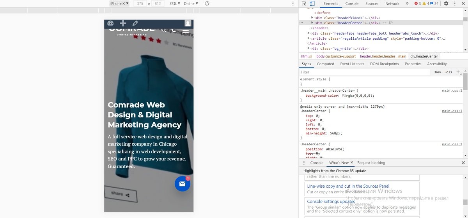Screen dimensions: 468x218
Task: Open Line-wise copy and cut link
Action: pyautogui.click(x=348, y=186)
